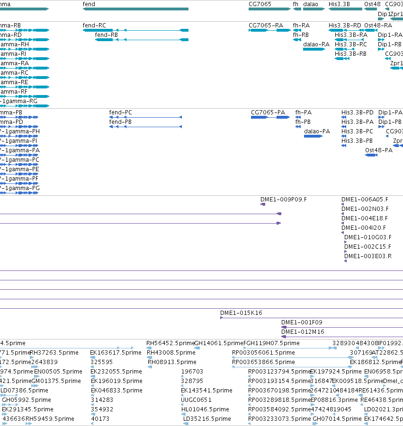403x426 pixels.
Task: Select the Ost48-RA transcript
Action: (371, 30)
